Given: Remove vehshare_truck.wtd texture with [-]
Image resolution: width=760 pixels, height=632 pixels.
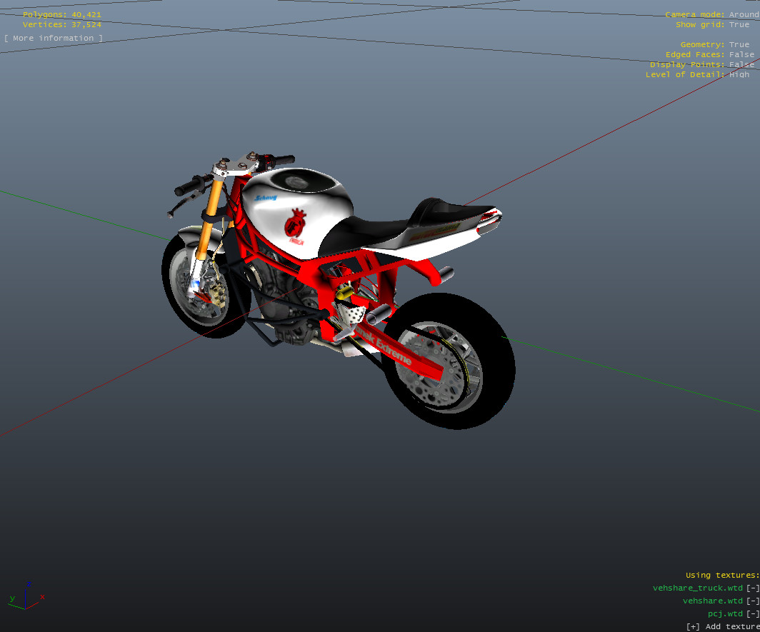Looking at the screenshot, I should tap(753, 588).
